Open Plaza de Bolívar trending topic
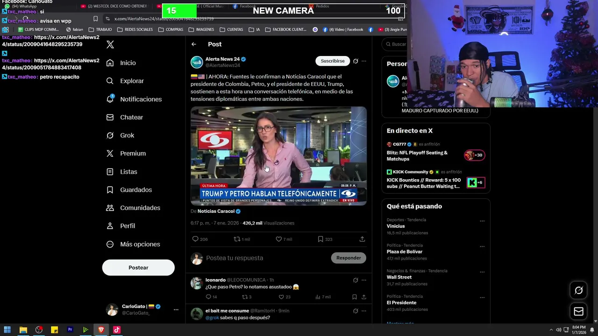Image resolution: width=598 pixels, height=336 pixels. coord(404,252)
